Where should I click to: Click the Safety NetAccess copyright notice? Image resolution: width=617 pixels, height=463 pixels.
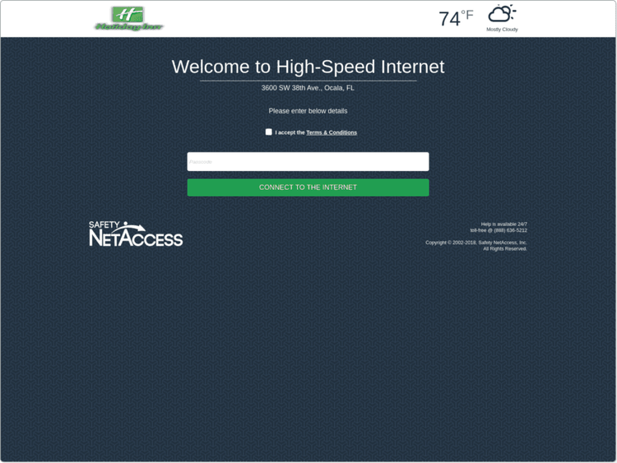pyautogui.click(x=476, y=243)
